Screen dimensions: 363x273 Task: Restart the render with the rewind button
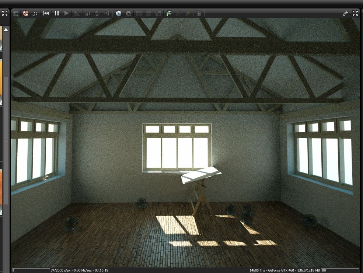pyautogui.click(x=46, y=13)
